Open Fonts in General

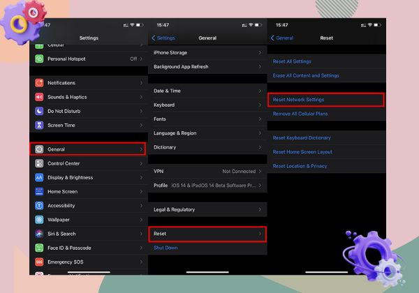tap(207, 119)
